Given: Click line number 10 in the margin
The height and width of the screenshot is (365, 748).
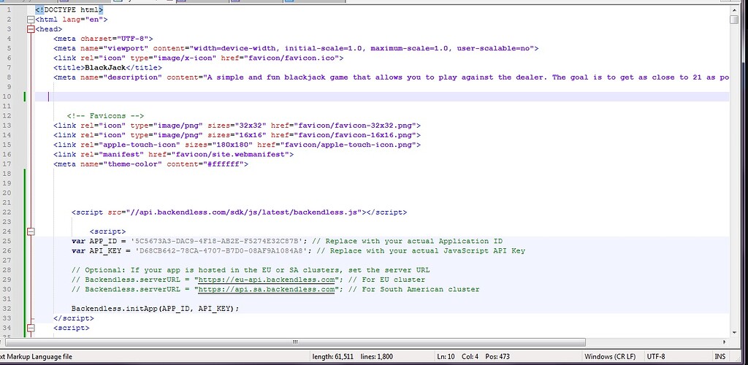Looking at the screenshot, I should pos(8,97).
